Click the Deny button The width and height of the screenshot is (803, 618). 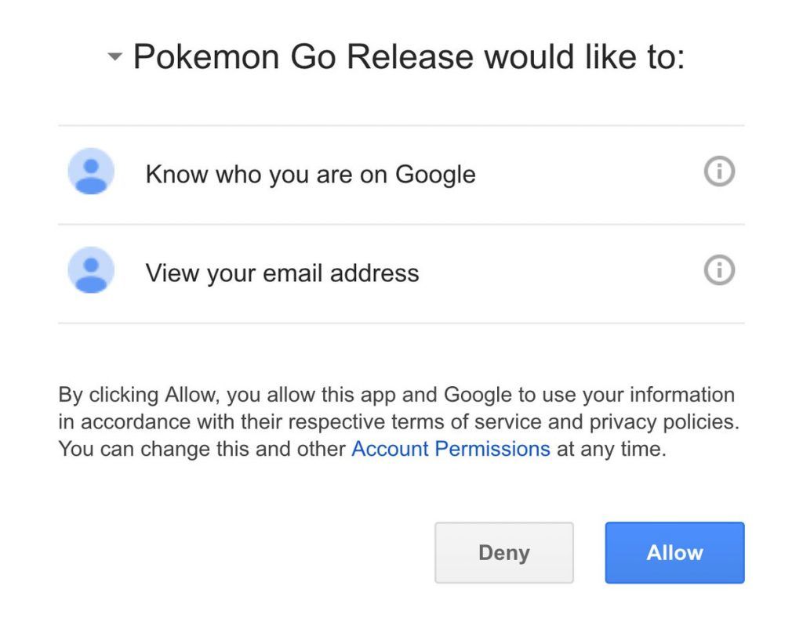point(504,552)
